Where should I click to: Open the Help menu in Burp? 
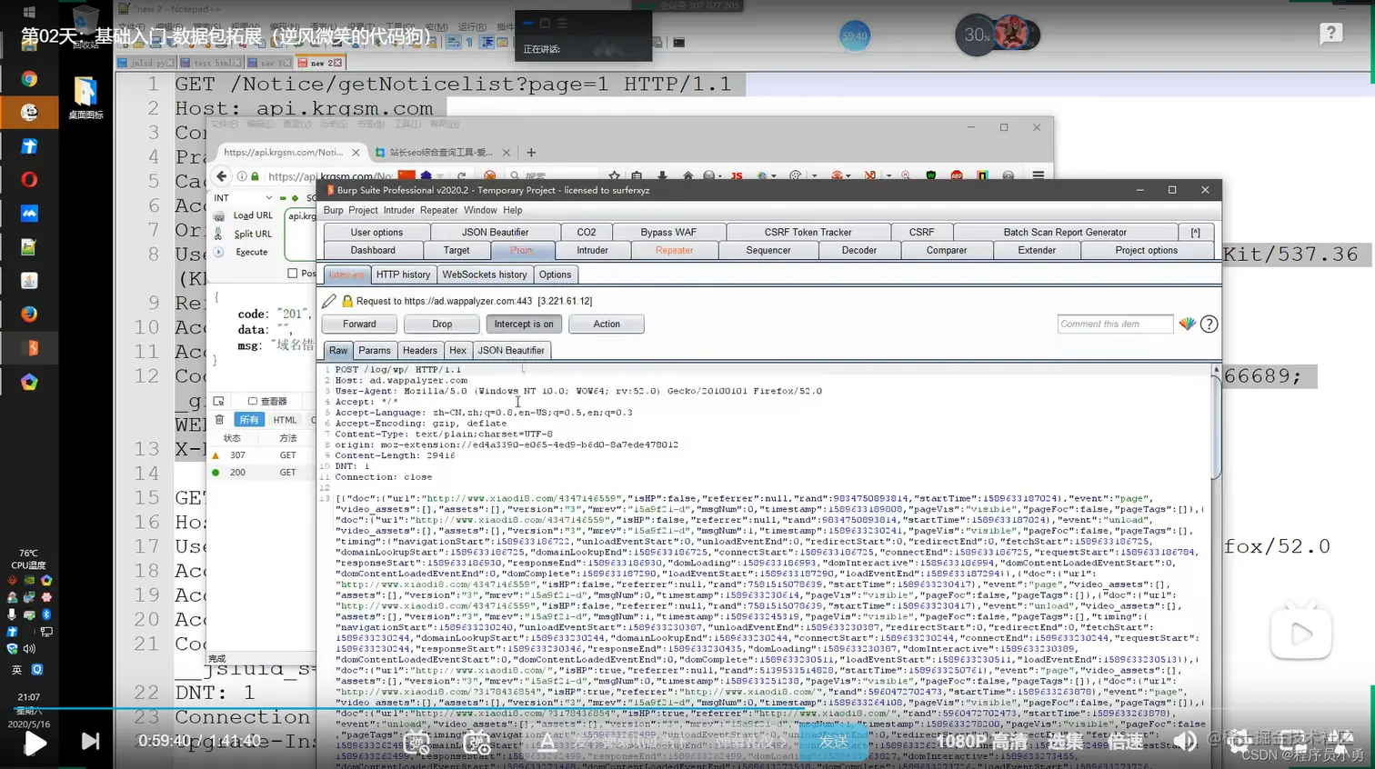point(513,210)
